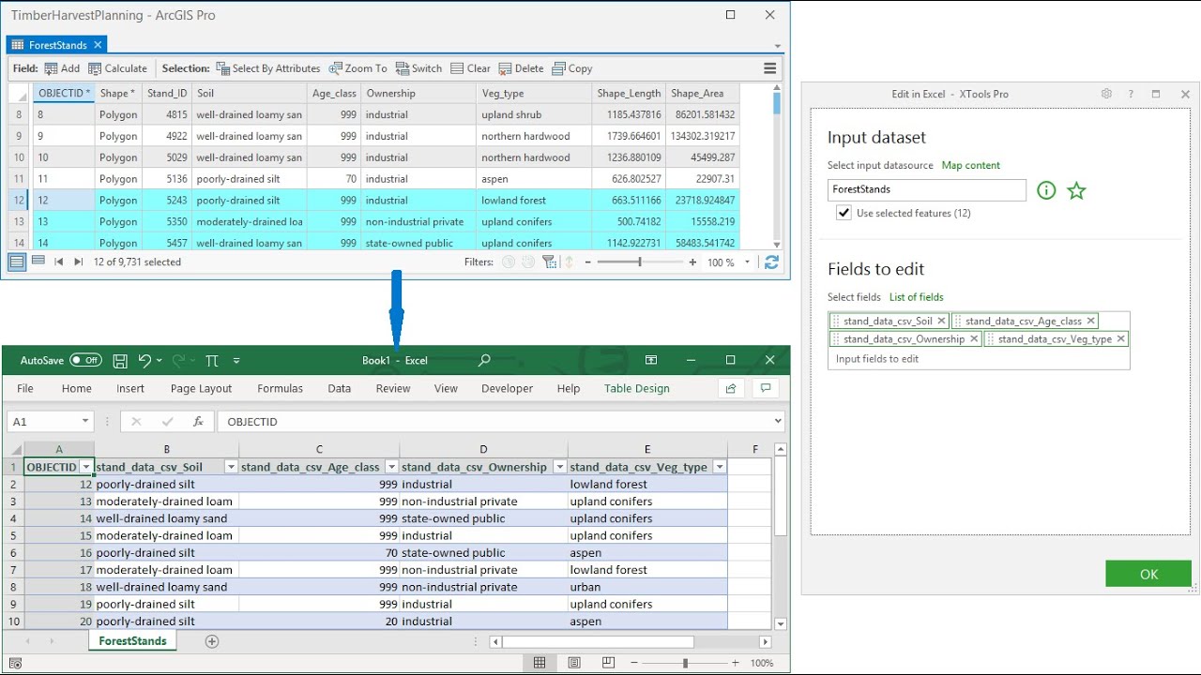This screenshot has height=675, width=1201.
Task: Switch to Insert ribbon tab
Action: click(130, 388)
